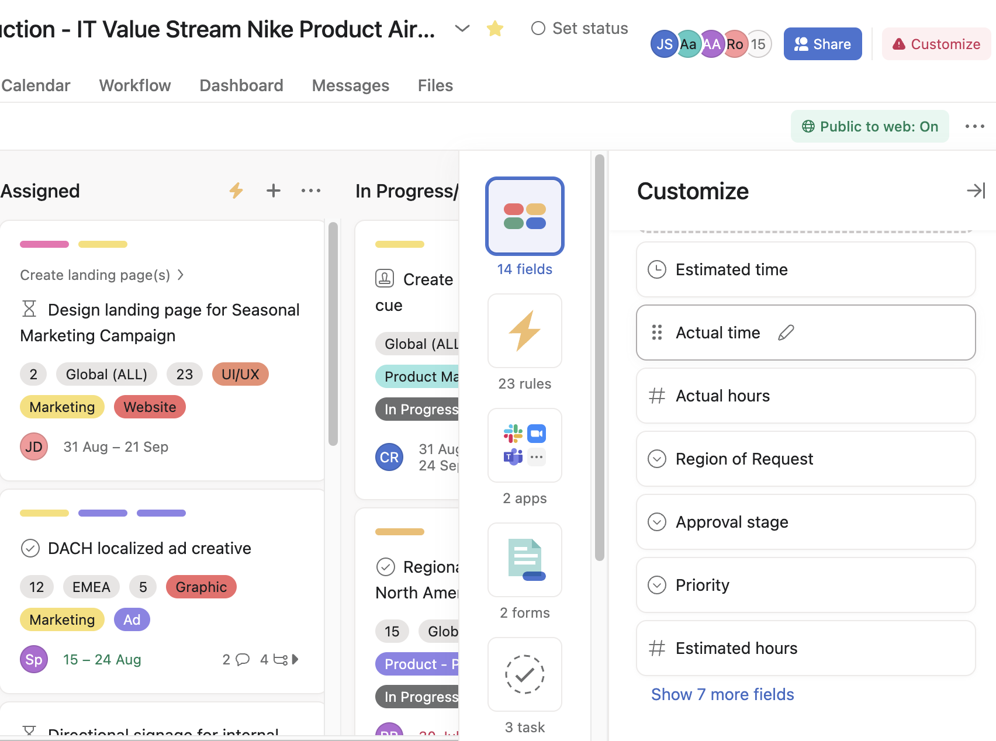Click the hourglass icon on Design landing page task
This screenshot has width=996, height=741.
29,309
